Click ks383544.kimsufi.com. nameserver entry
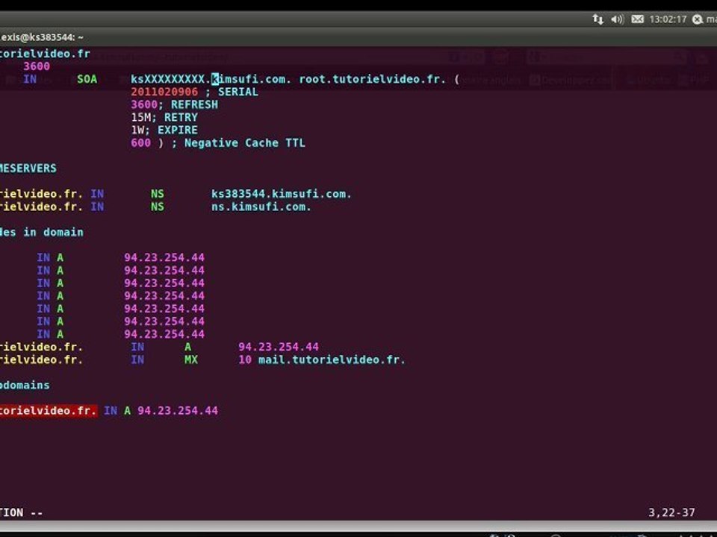Image resolution: width=717 pixels, height=537 pixels. tap(282, 194)
